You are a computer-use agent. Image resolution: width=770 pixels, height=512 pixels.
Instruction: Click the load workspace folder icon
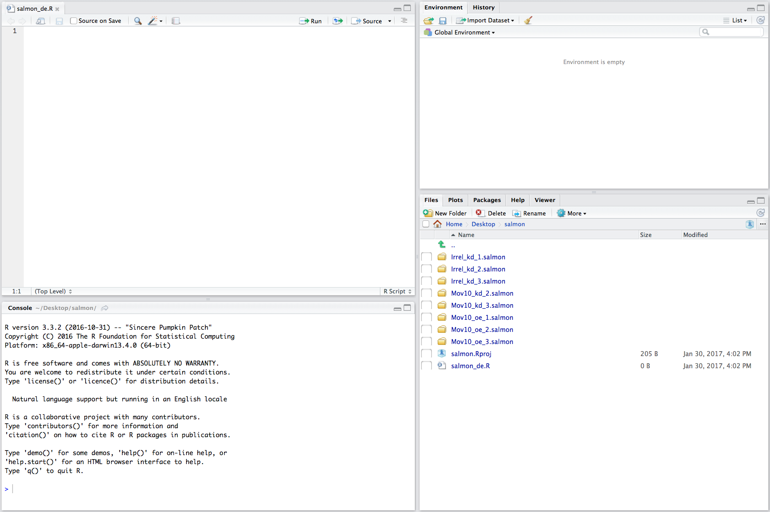pyautogui.click(x=429, y=21)
